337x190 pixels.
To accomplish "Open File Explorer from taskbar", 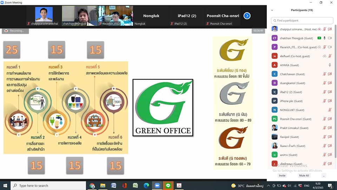I will tap(103, 185).
